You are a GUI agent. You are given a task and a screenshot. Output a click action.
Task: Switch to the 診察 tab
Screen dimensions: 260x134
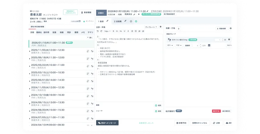tap(32, 32)
